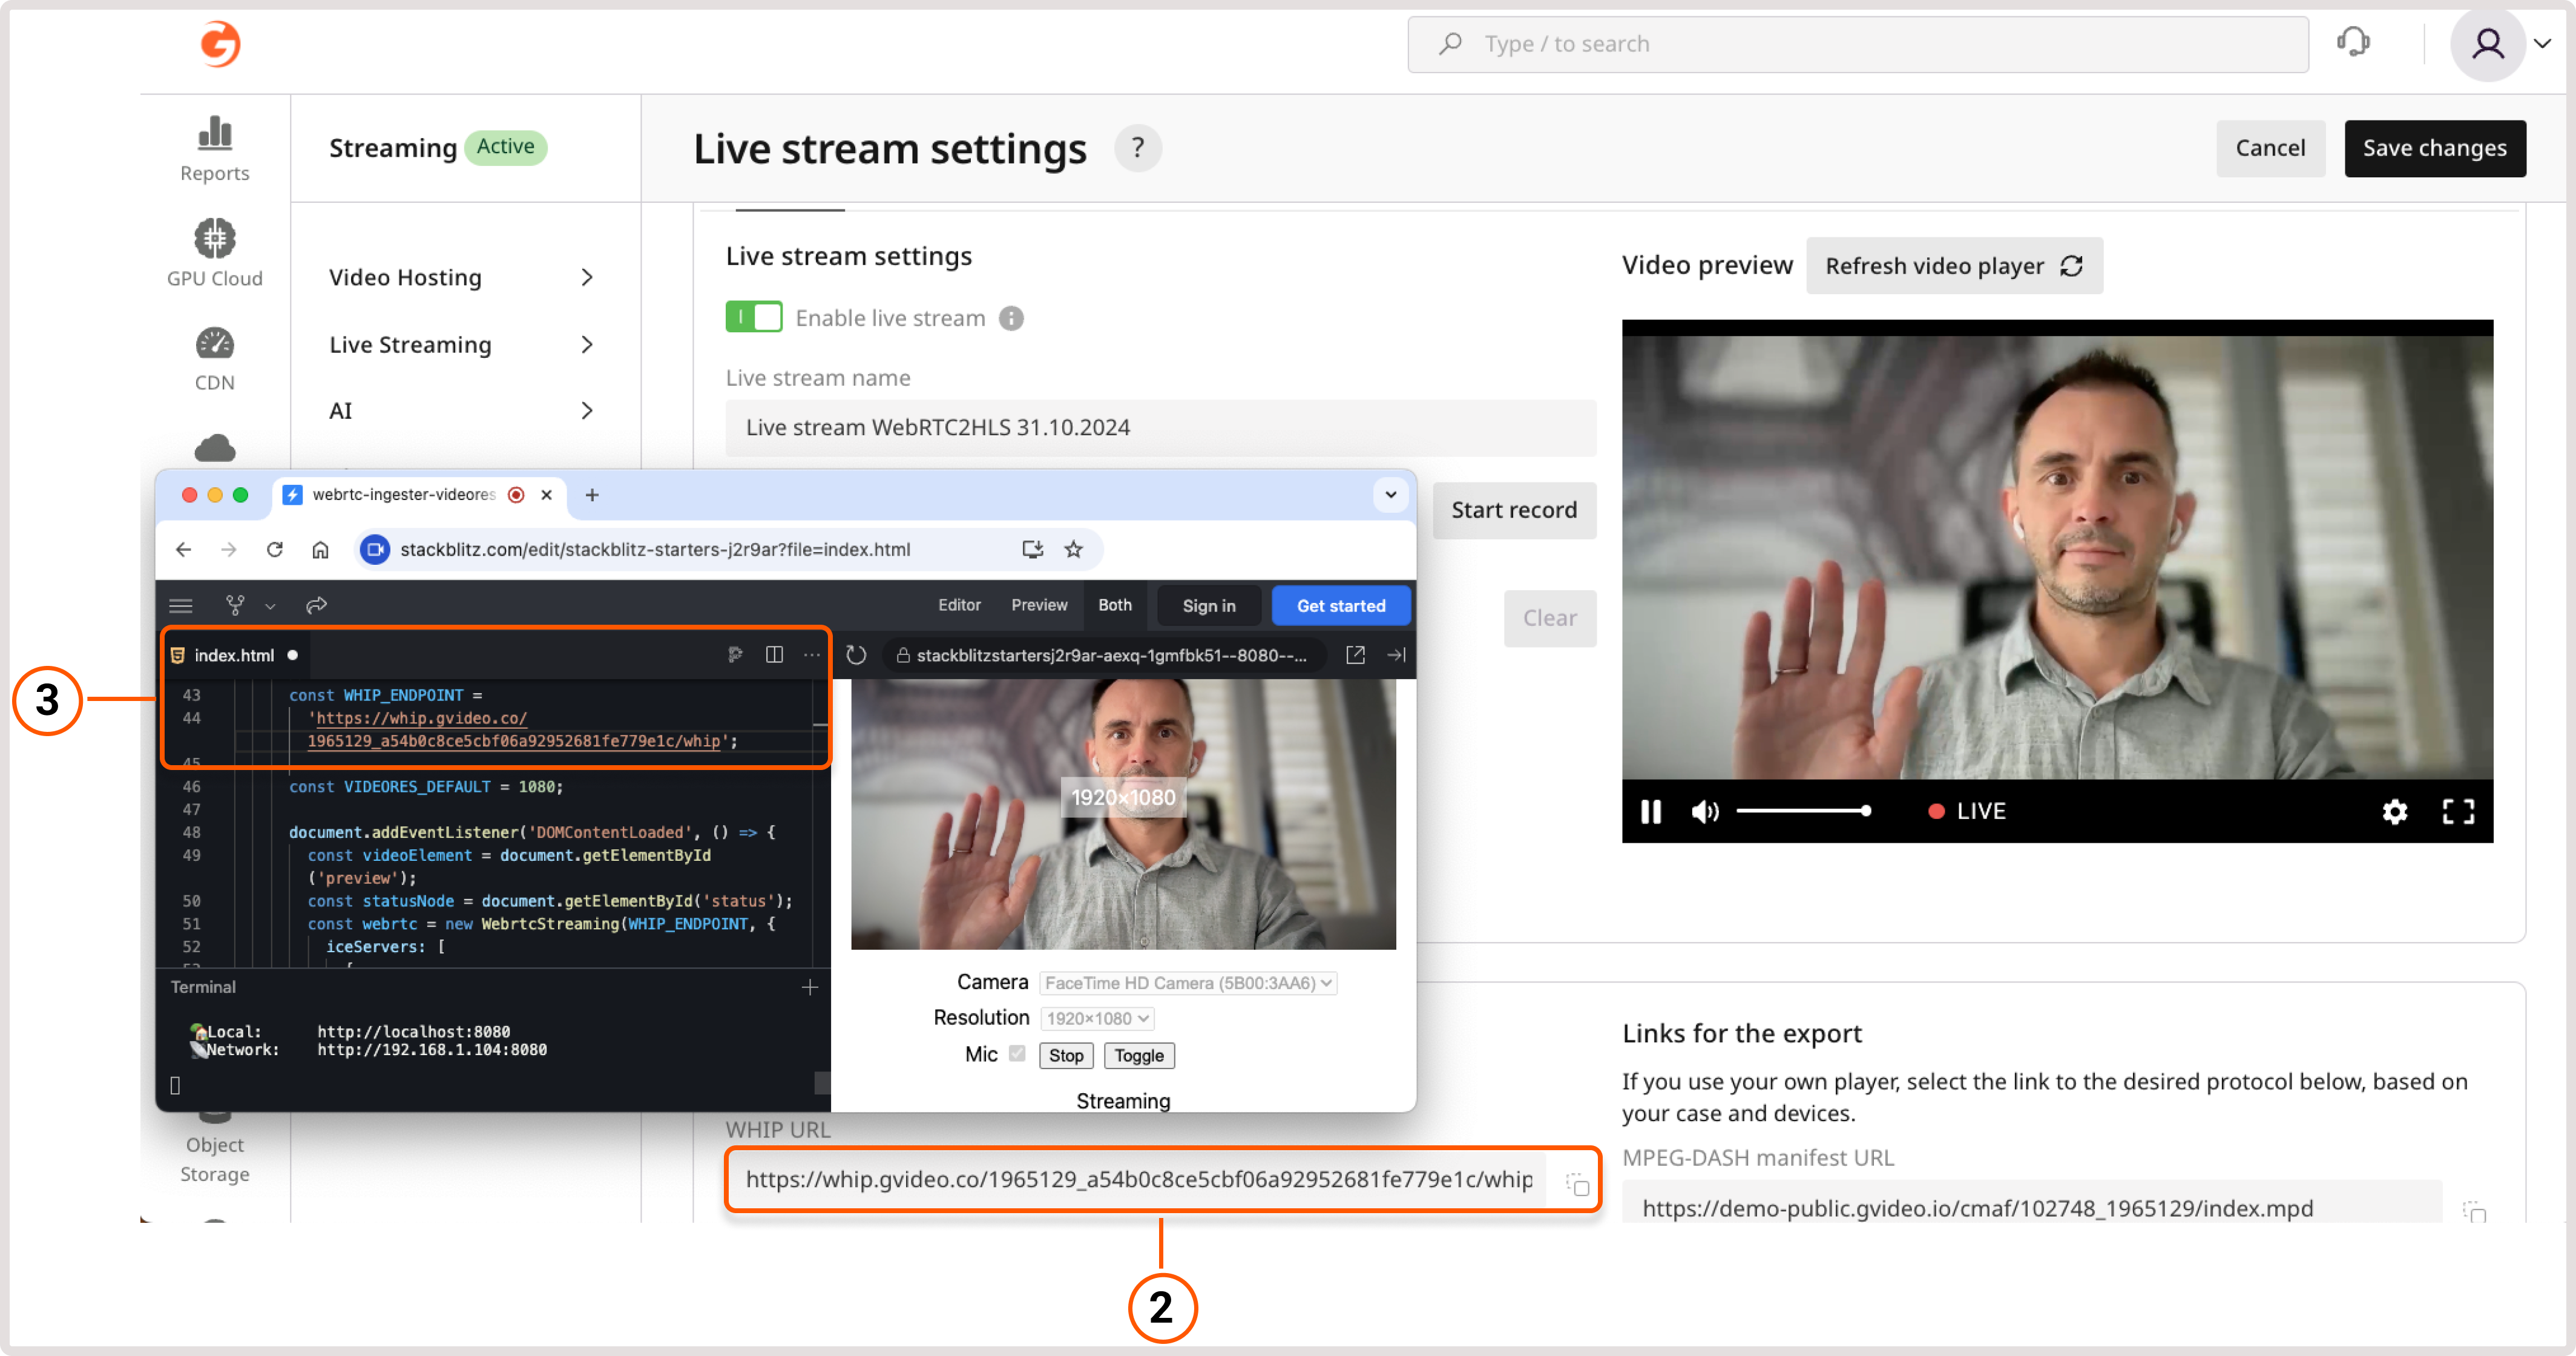Mute the live video preview
The width and height of the screenshot is (2576, 1356).
click(x=1705, y=811)
